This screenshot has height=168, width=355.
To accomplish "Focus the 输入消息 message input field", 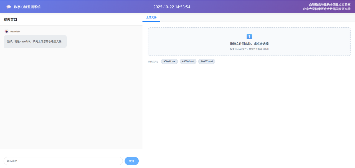I will point(63,161).
